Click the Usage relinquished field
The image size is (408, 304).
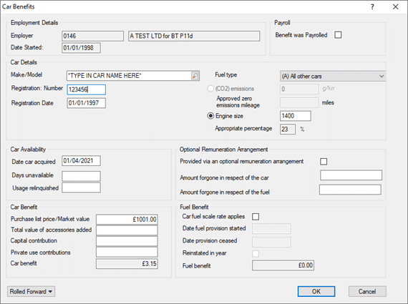(81, 187)
